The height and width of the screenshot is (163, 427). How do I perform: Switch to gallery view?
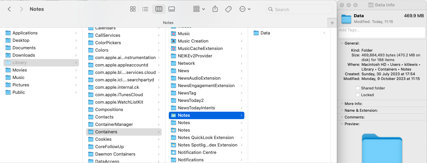[171, 9]
